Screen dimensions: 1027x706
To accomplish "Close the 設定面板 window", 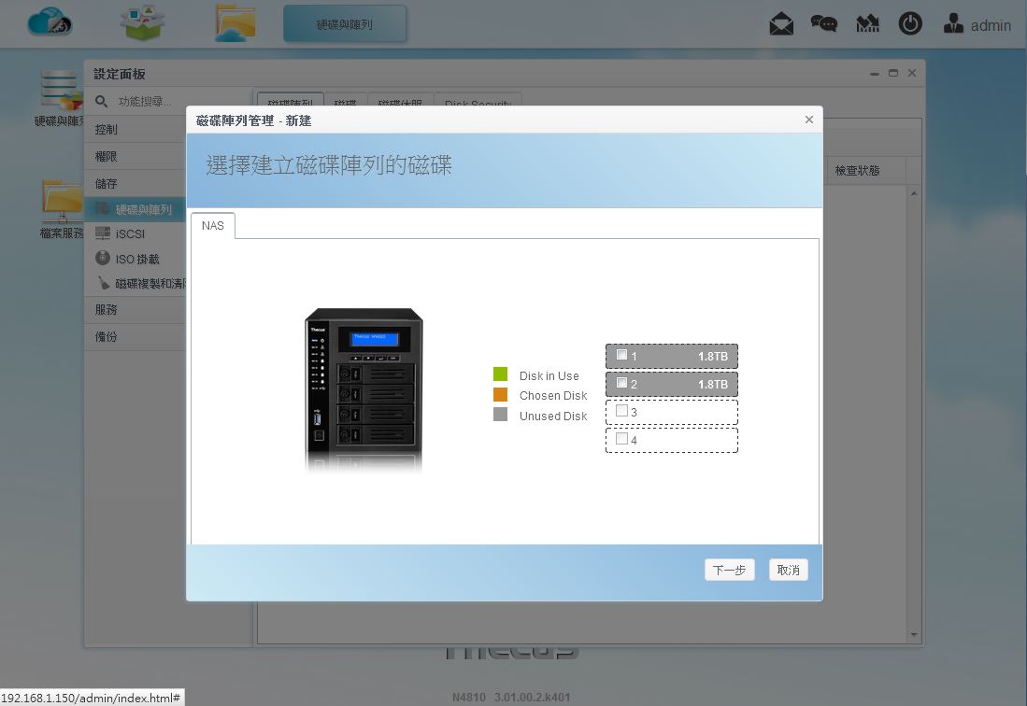I will [912, 73].
